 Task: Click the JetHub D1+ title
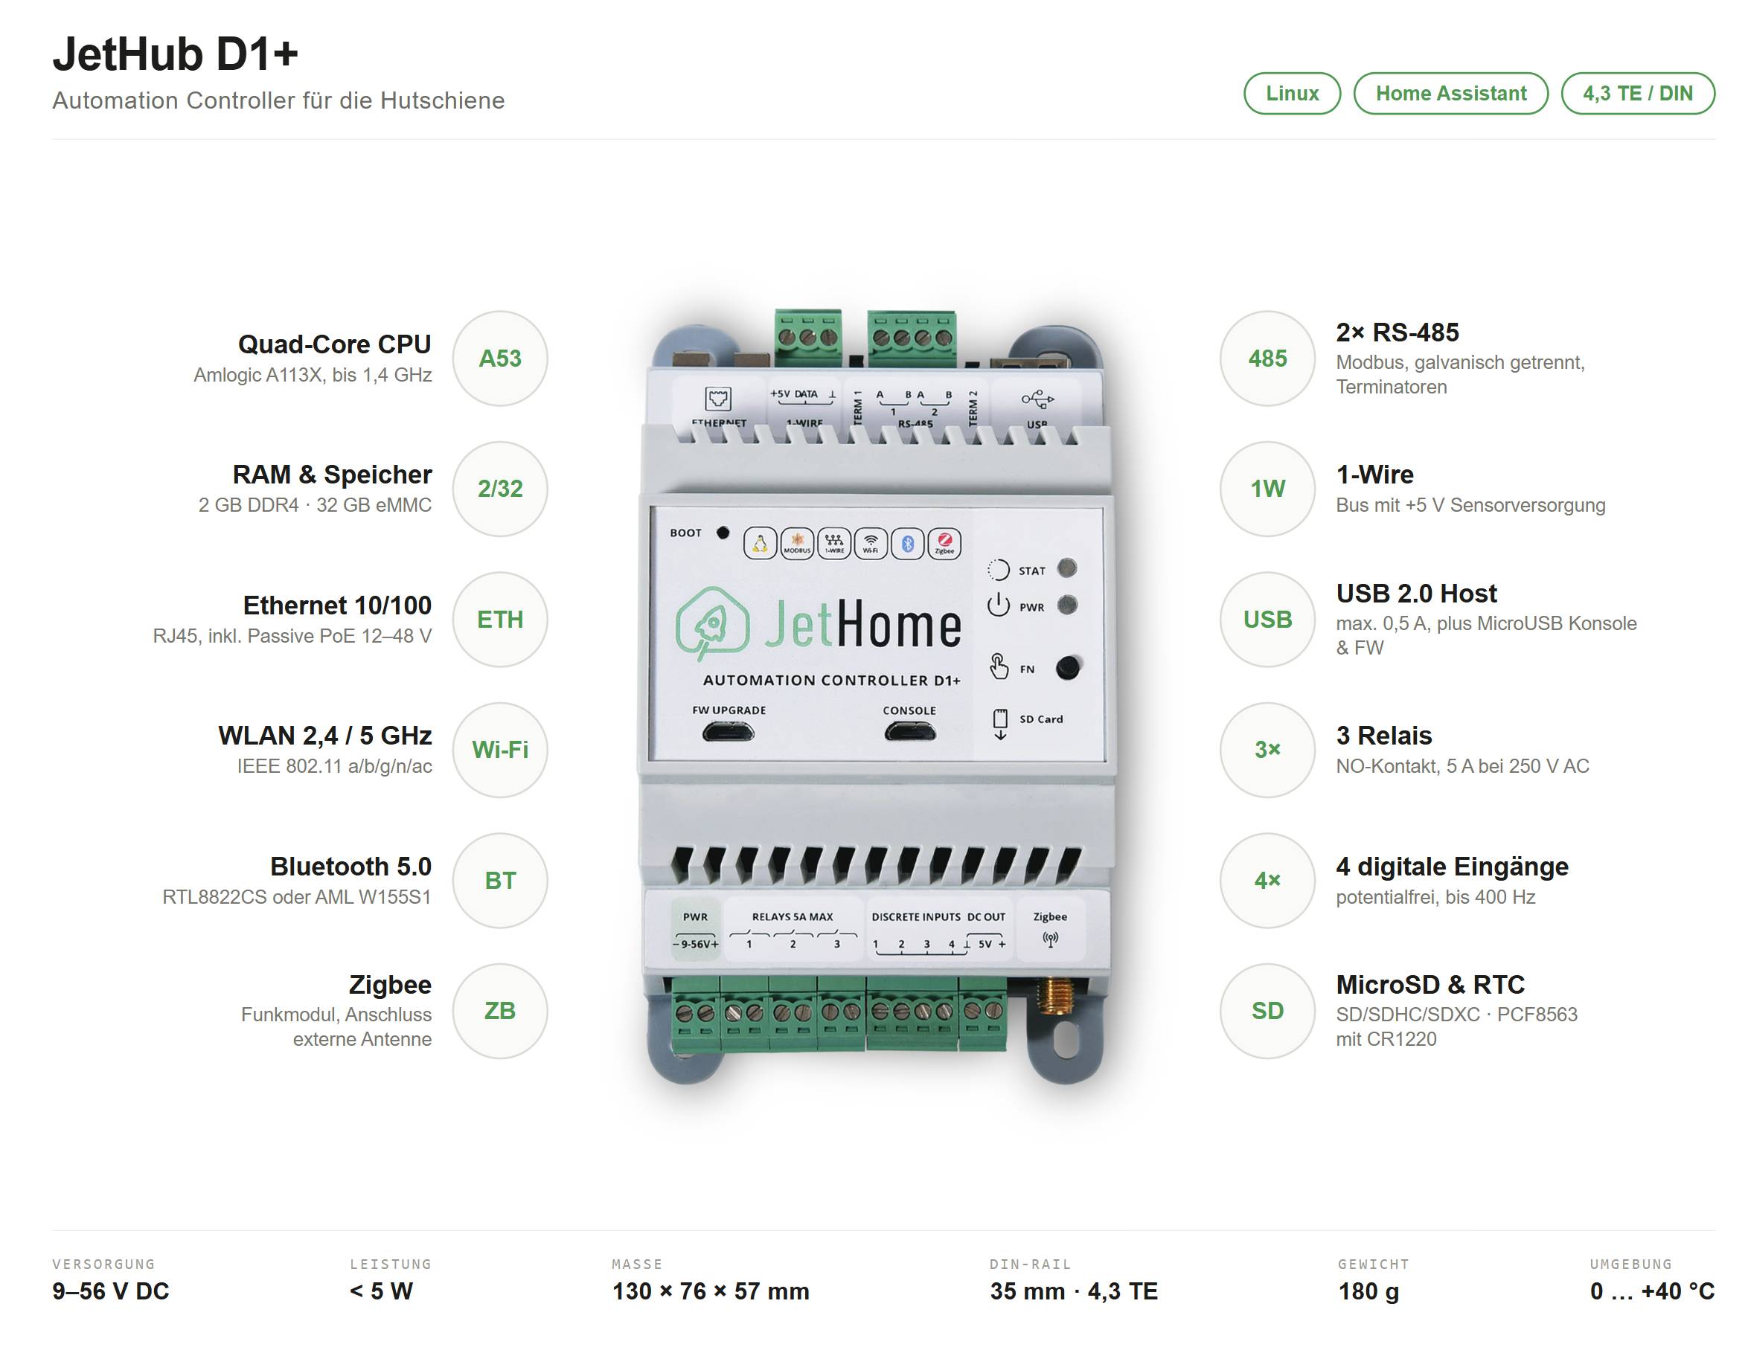coord(176,54)
